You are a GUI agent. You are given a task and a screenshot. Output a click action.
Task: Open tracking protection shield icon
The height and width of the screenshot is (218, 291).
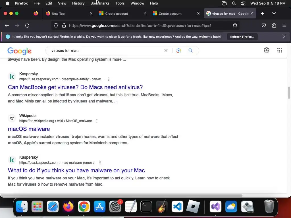(x=56, y=25)
